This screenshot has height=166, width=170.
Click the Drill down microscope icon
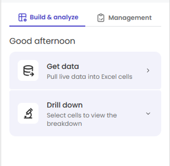(28, 113)
